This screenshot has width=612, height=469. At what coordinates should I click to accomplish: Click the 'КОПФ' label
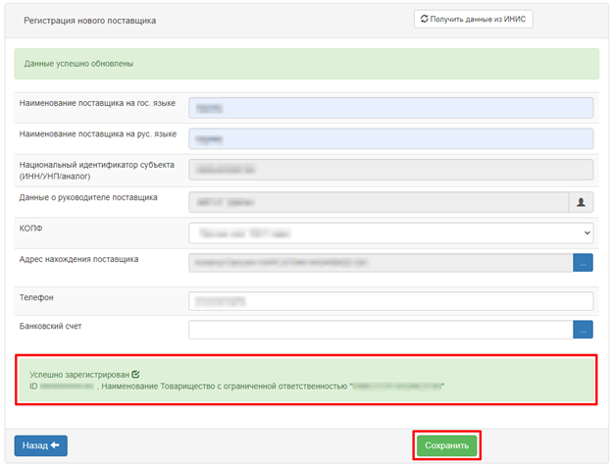pyautogui.click(x=30, y=229)
